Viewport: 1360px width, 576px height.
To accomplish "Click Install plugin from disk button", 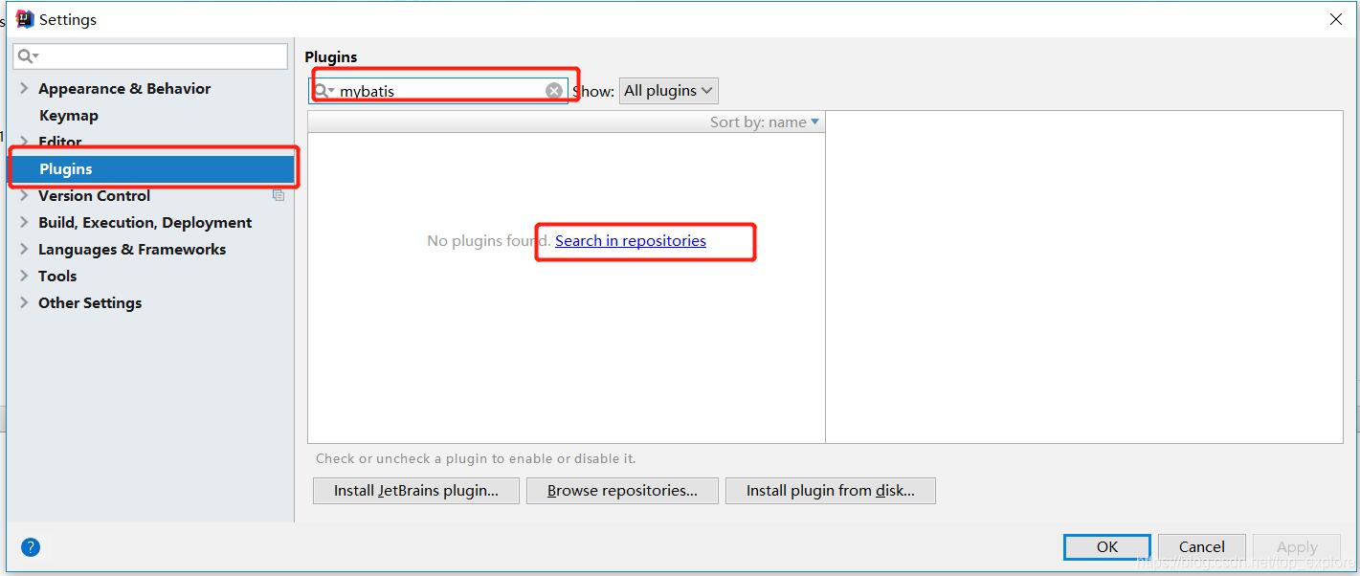I will point(831,491).
